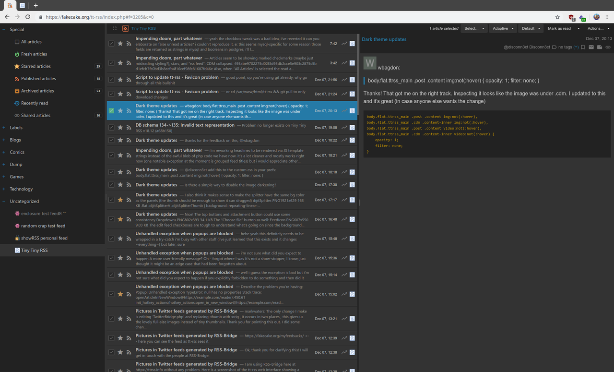Click the publish RSS icon on 'DB schema 134->135' row
This screenshot has width=614, height=372.
pos(129,128)
